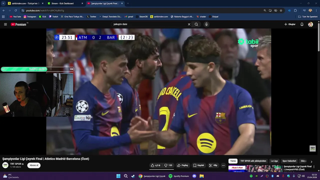Open the Instagram bookmark

[30, 16]
